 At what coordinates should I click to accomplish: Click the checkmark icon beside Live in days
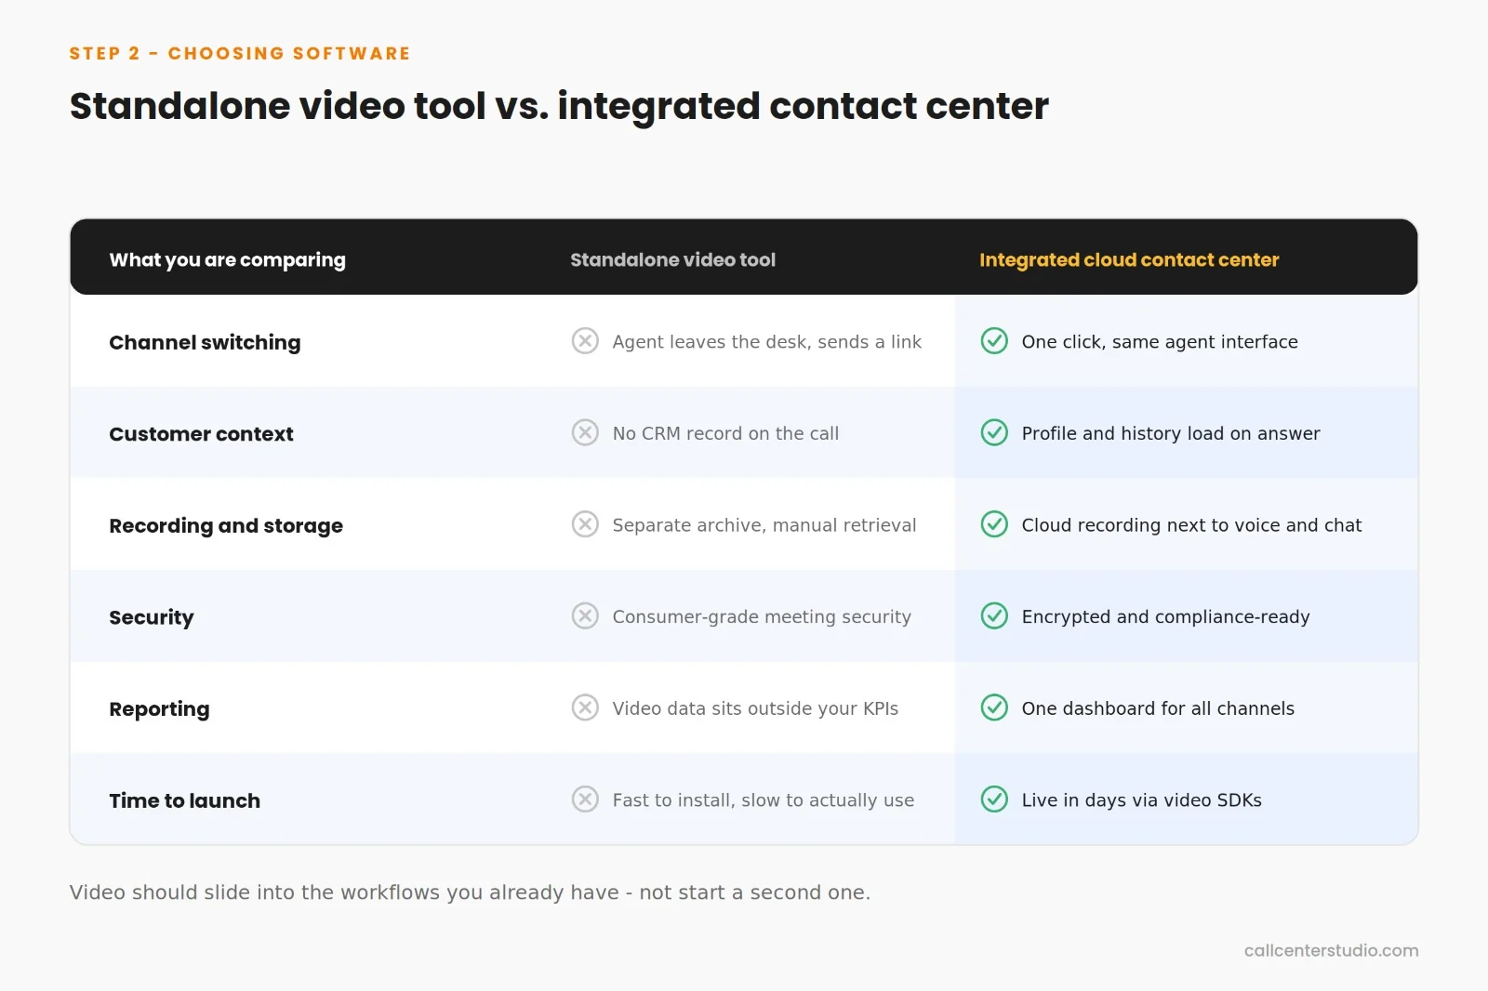tap(994, 799)
